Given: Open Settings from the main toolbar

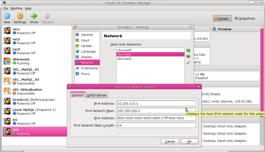Looking at the screenshot, I should [x=20, y=16].
